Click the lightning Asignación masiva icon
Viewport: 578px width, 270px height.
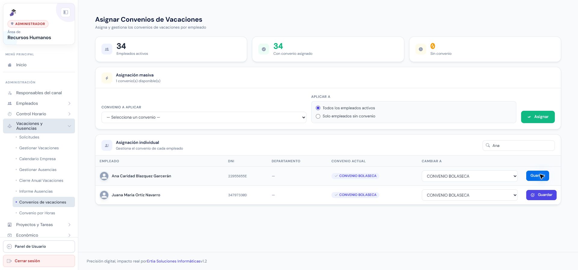(x=107, y=78)
